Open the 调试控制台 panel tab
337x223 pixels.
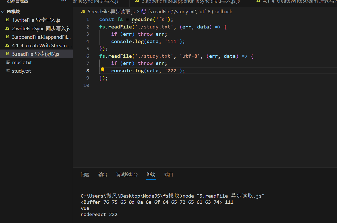127,174
